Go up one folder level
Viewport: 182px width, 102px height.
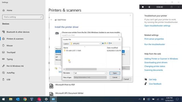click(105, 43)
